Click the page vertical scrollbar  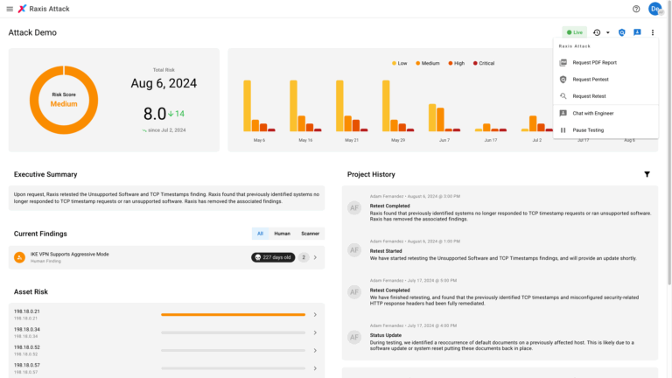(669, 142)
